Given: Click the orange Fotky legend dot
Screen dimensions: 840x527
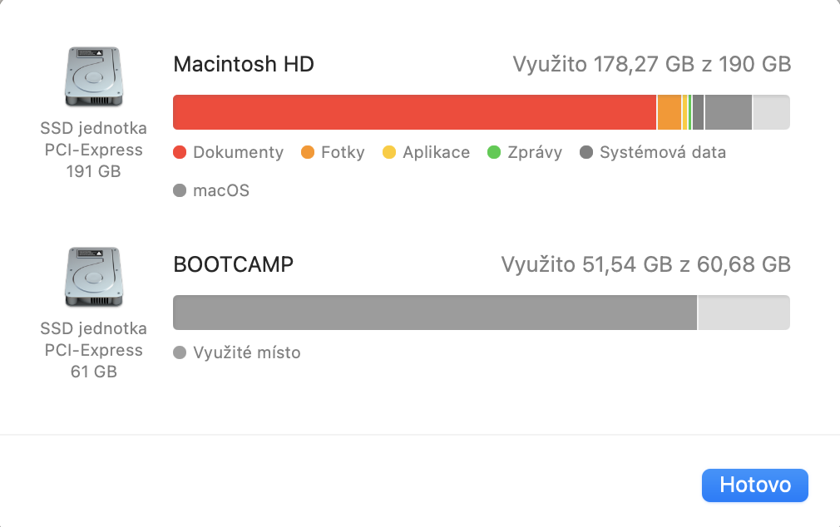Looking at the screenshot, I should 308,153.
